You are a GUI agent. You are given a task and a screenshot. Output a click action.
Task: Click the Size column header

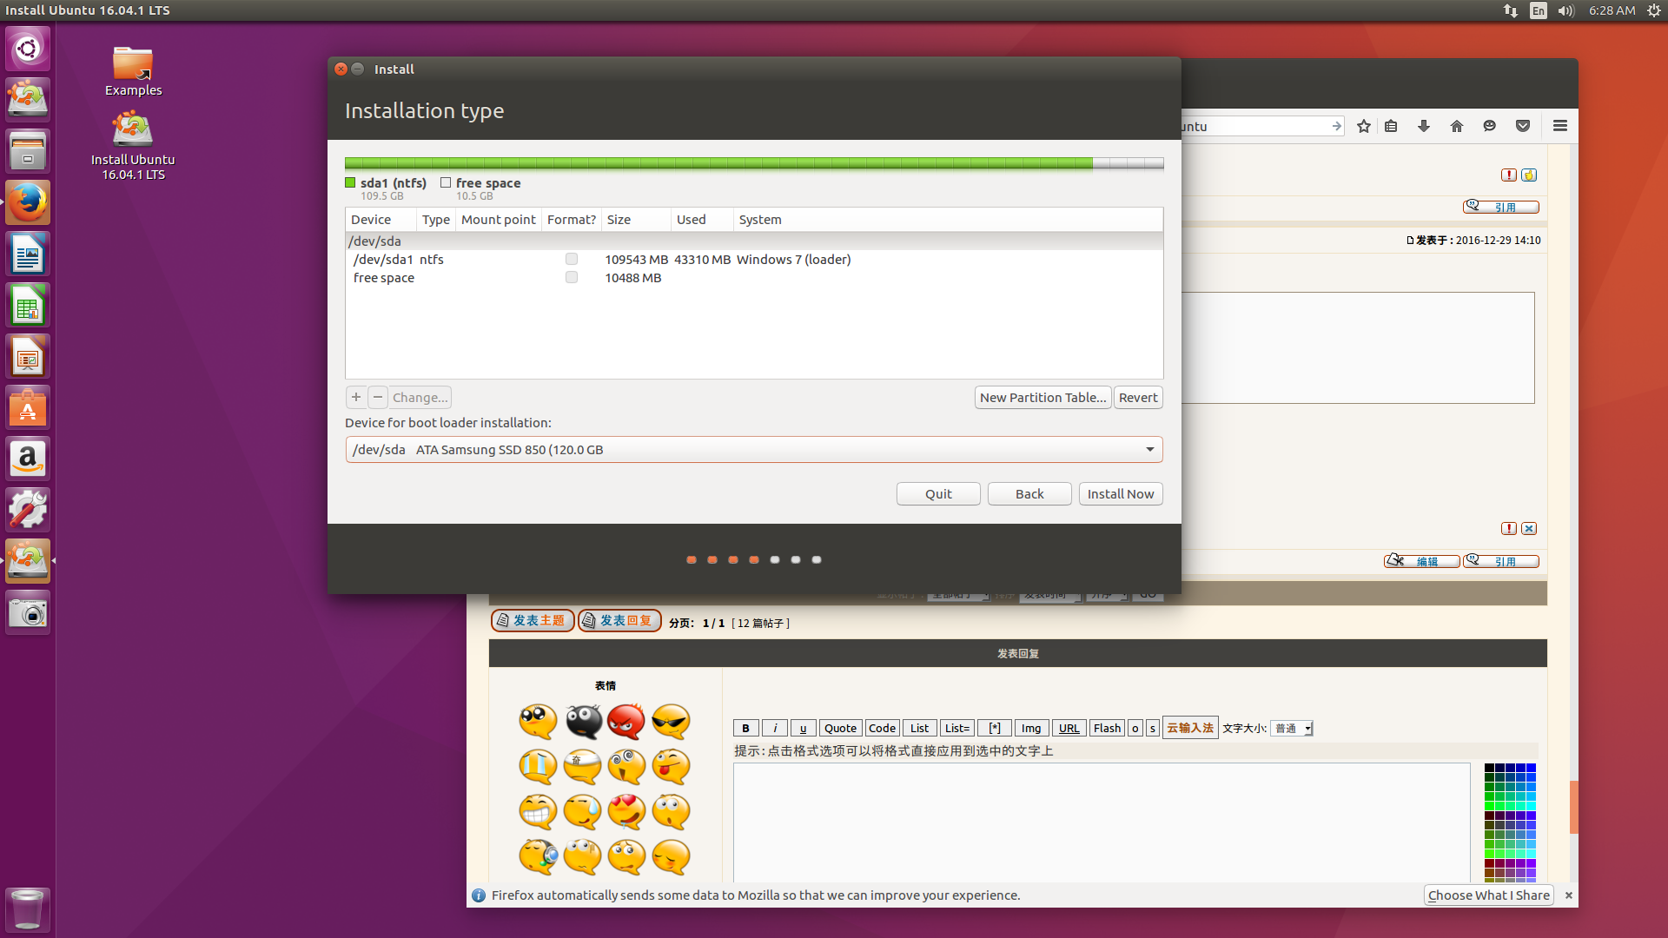pos(636,219)
